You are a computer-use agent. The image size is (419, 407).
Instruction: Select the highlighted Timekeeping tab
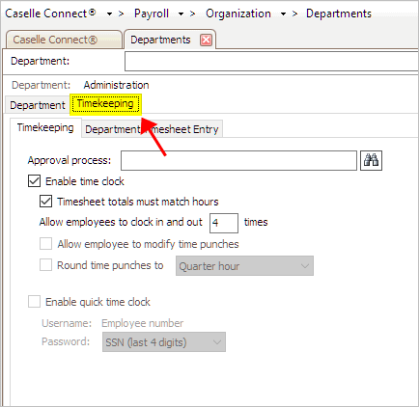[105, 104]
